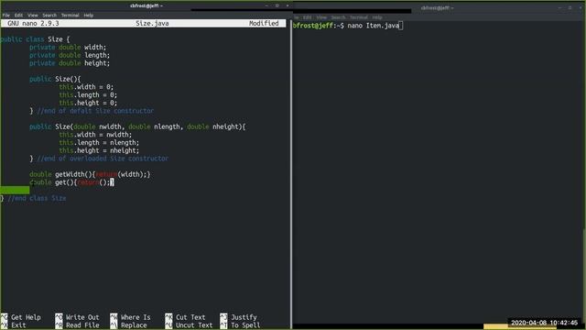Click the 'nano Item.java' command in right terminal
The image size is (586, 330).
click(374, 26)
